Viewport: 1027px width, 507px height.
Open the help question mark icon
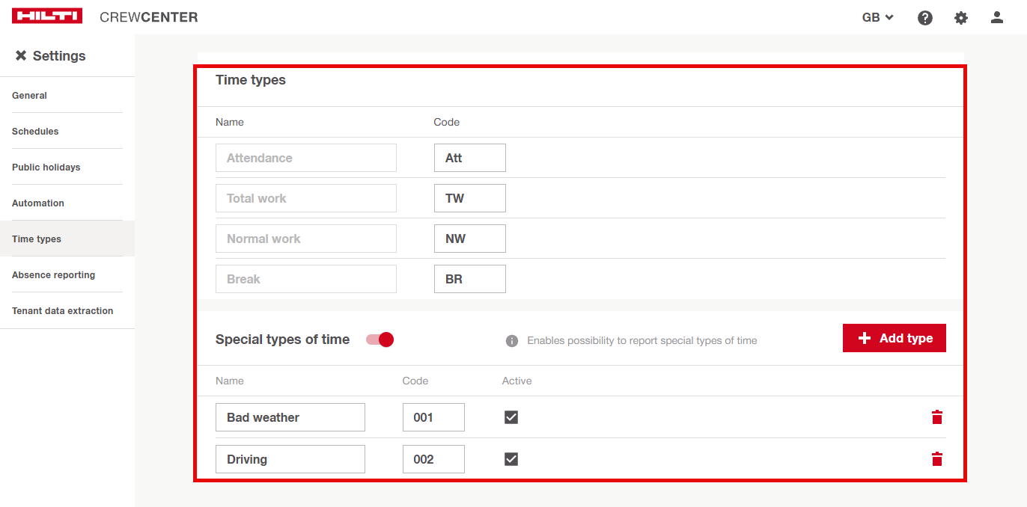(x=925, y=17)
